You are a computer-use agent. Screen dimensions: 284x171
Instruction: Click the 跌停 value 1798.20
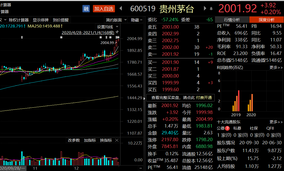coord(204,140)
